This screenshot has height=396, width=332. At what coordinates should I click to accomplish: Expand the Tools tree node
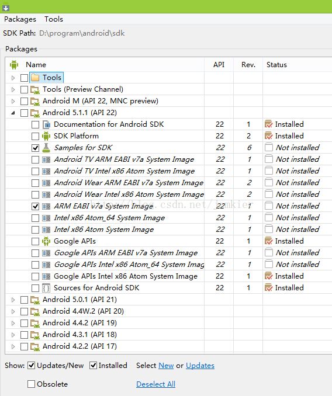pos(13,78)
